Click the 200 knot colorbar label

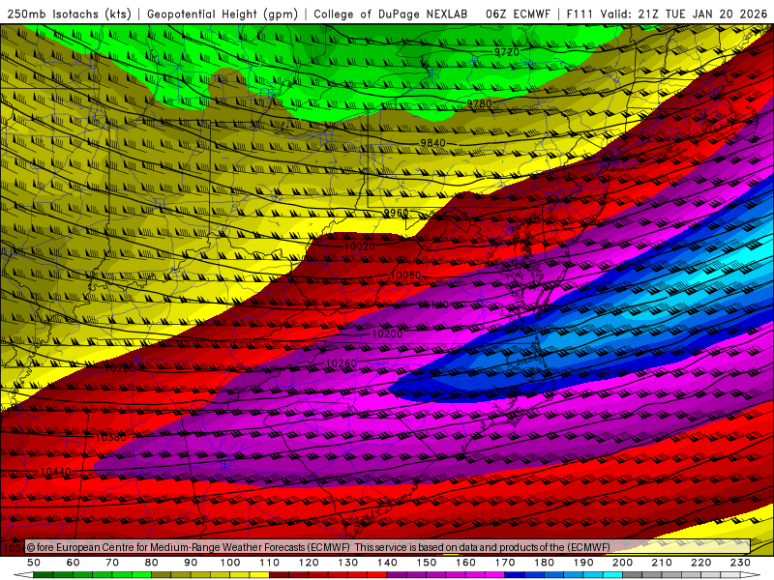[622, 563]
